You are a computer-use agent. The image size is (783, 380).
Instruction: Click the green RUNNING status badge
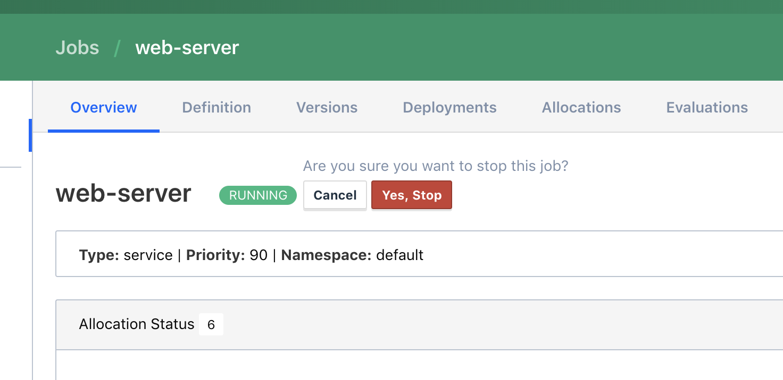point(258,195)
